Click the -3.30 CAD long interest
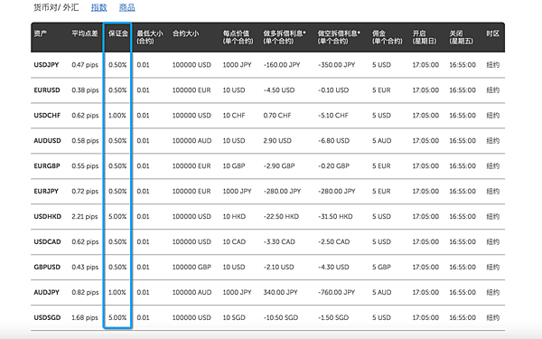Viewport: 542px width, 339px height. [279, 241]
